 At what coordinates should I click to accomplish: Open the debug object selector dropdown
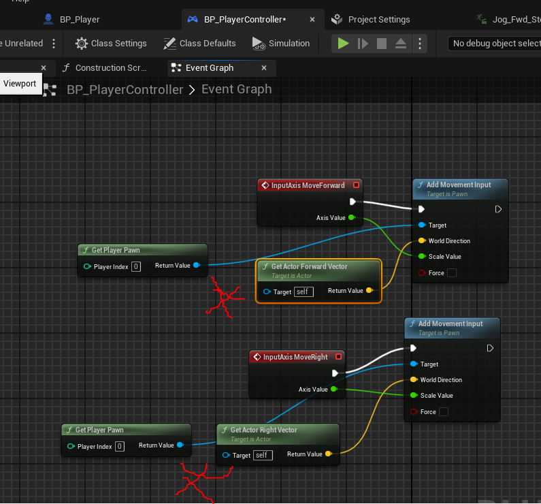495,44
